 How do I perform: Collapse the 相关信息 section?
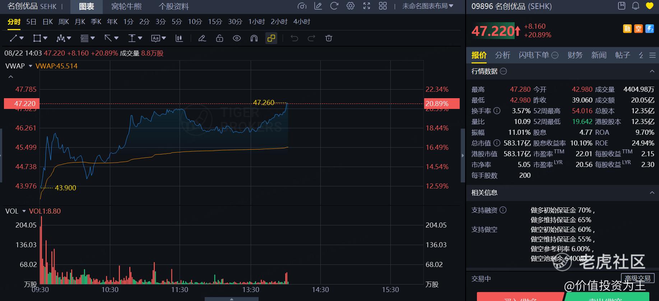pos(652,193)
